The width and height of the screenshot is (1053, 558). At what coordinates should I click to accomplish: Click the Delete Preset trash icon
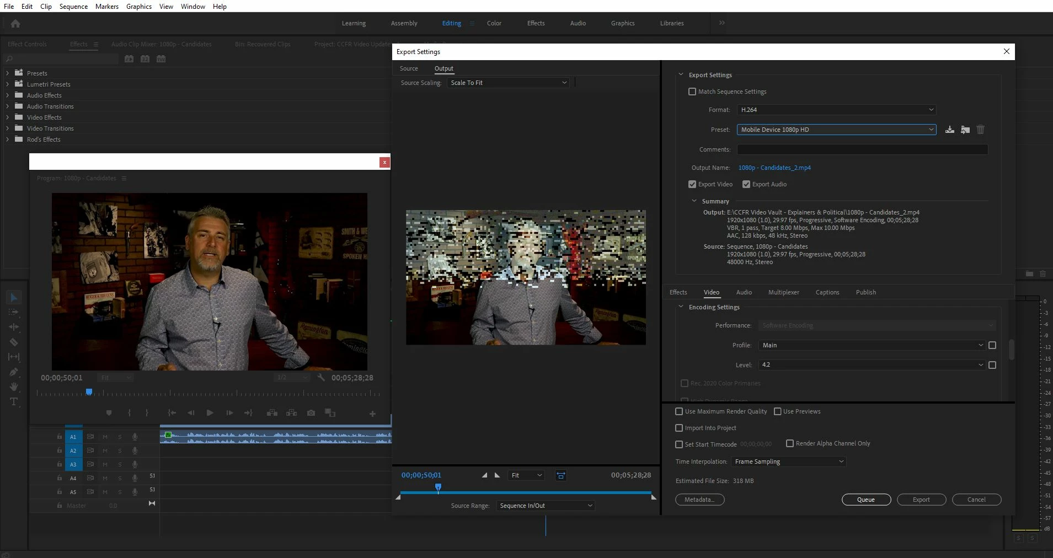(x=980, y=130)
